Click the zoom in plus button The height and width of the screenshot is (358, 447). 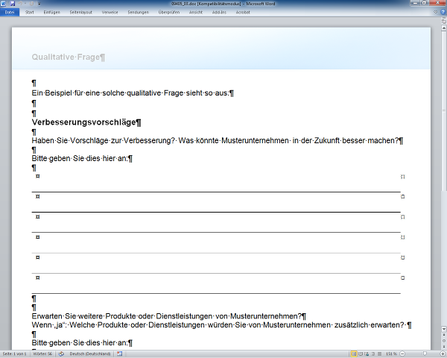[441, 354]
